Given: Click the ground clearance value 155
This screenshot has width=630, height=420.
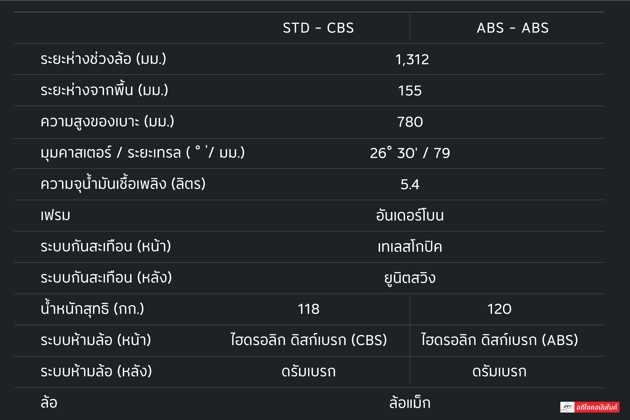Looking at the screenshot, I should point(410,91).
